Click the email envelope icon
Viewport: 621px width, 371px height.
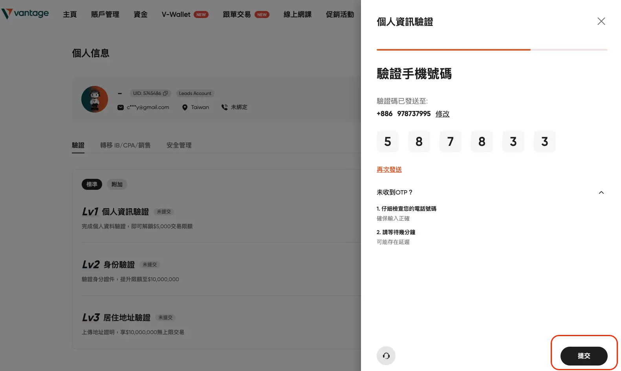coord(121,107)
